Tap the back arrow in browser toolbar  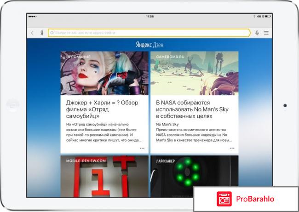[32, 33]
